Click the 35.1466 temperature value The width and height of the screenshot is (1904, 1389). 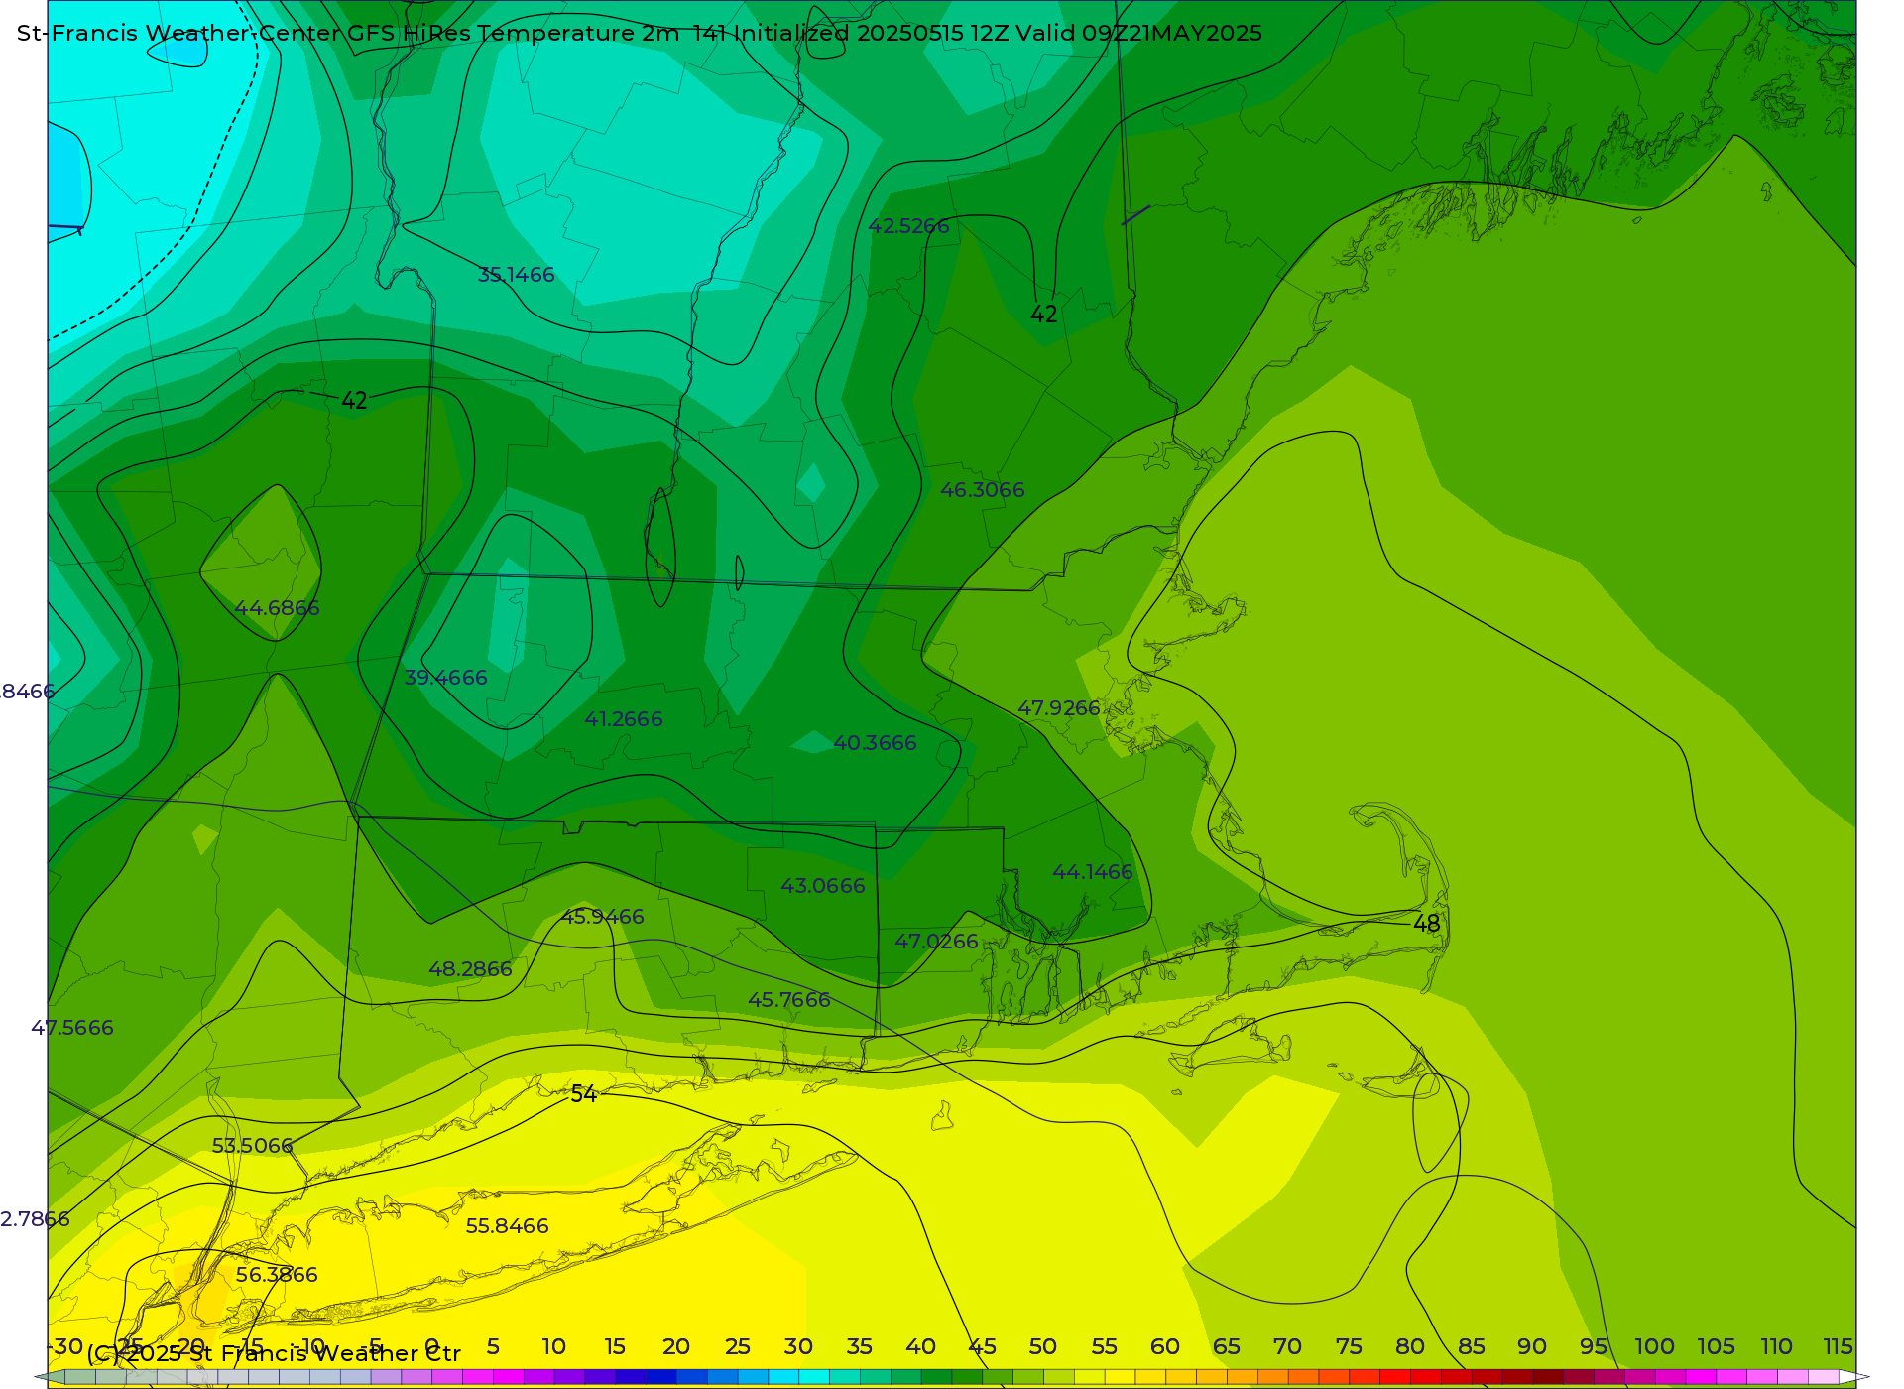tap(516, 275)
